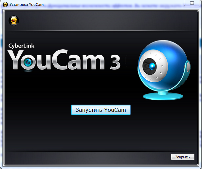Click the yellow webcam icon in the header
The image size is (202, 169).
tap(14, 21)
